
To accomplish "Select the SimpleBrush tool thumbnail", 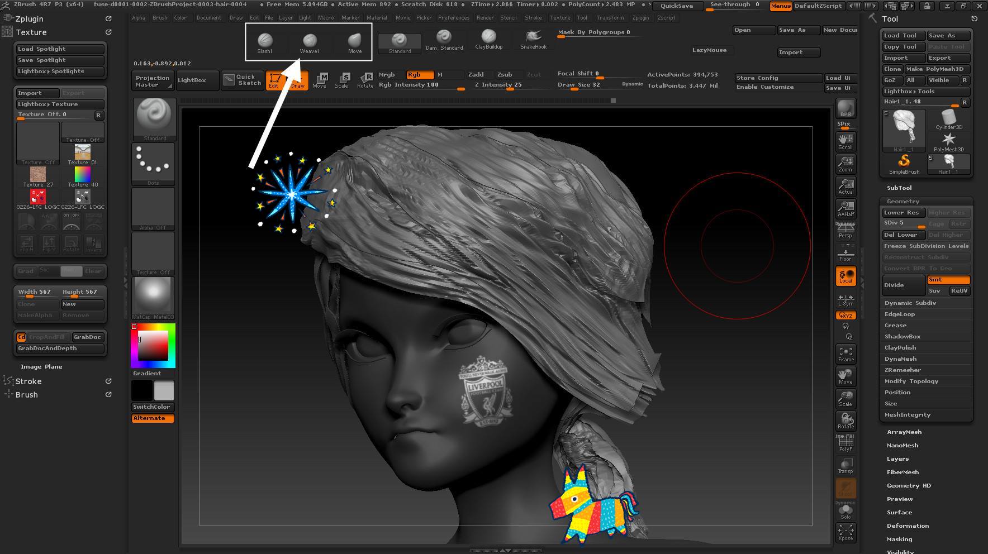I will coord(904,164).
